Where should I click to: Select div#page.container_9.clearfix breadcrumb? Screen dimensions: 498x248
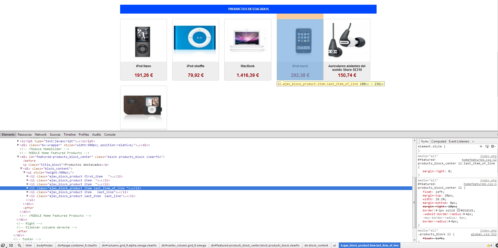tap(77, 245)
